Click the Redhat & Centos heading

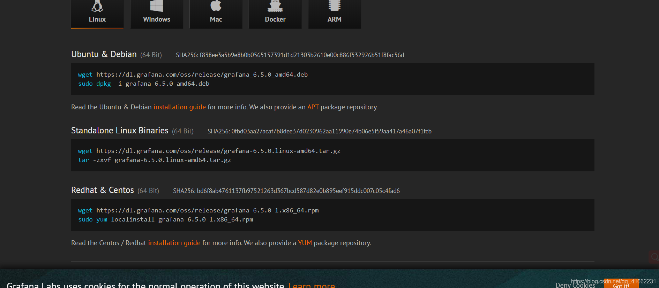pyautogui.click(x=103, y=190)
